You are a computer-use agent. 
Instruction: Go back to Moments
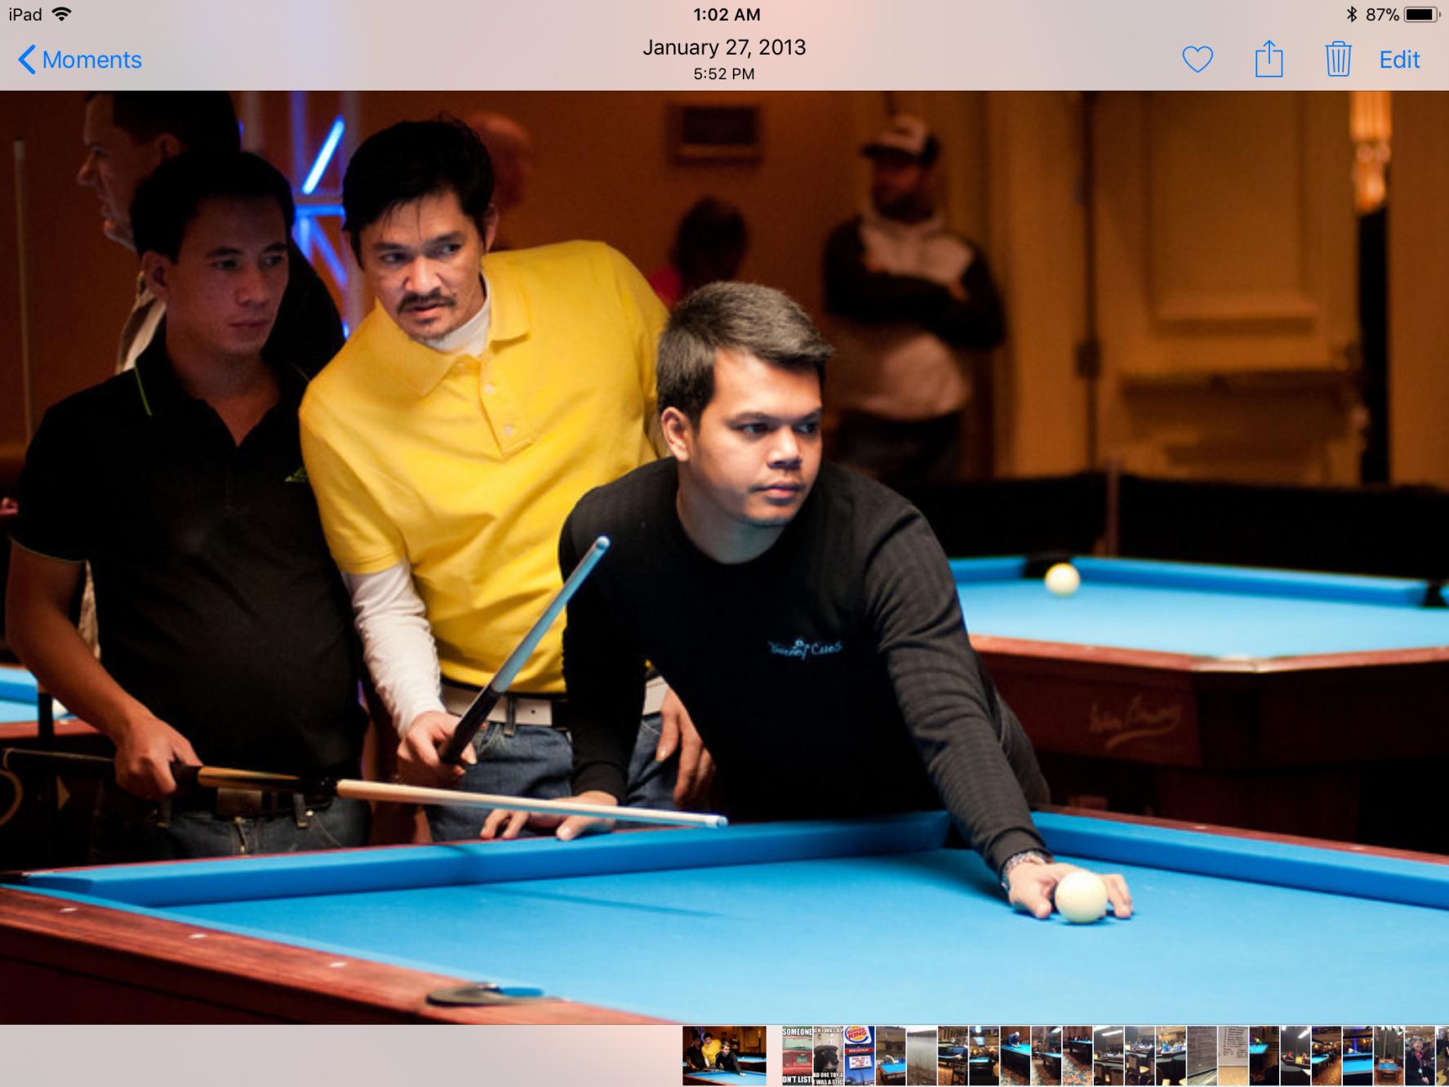79,60
